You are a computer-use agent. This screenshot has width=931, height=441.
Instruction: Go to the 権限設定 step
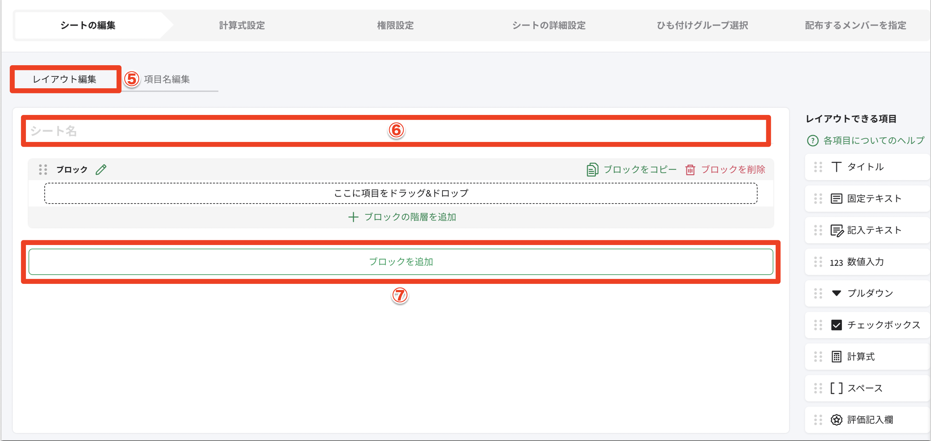click(395, 25)
